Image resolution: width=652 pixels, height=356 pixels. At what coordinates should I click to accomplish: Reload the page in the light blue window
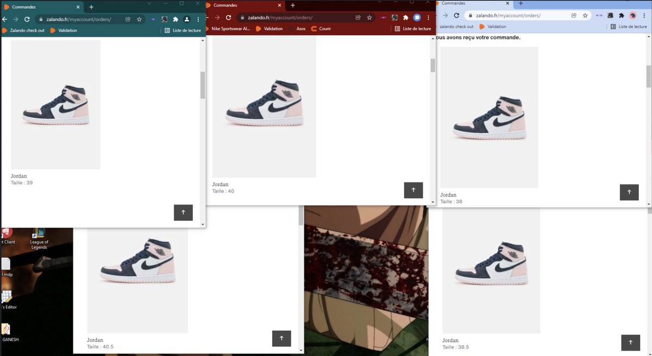456,15
